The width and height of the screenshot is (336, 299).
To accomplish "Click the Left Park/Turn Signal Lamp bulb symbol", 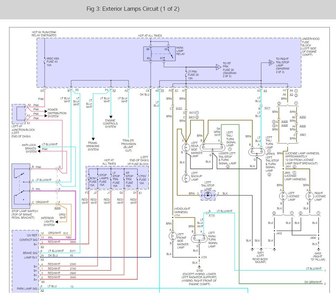I will click(199, 238).
